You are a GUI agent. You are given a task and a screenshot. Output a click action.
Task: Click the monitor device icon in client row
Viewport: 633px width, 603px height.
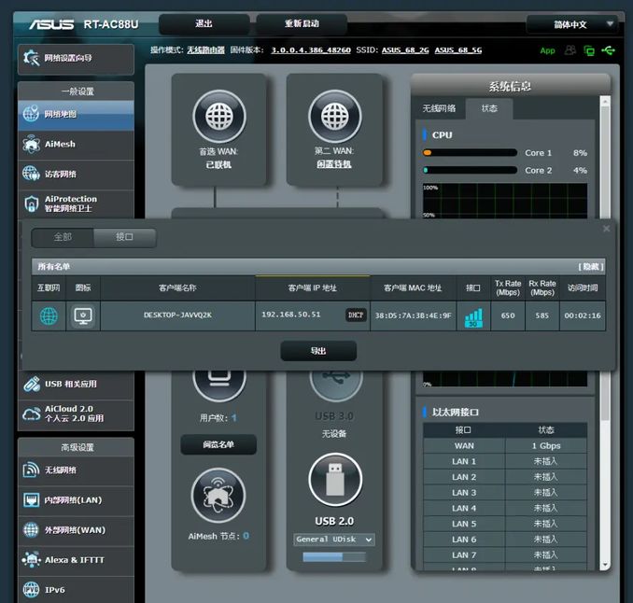point(82,316)
